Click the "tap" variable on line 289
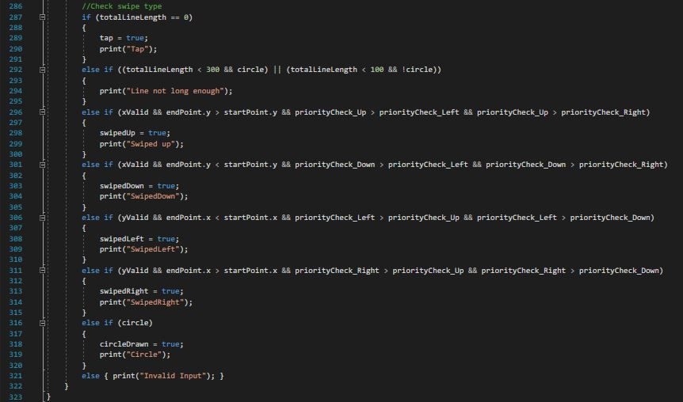The height and width of the screenshot is (402, 683). (x=106, y=38)
